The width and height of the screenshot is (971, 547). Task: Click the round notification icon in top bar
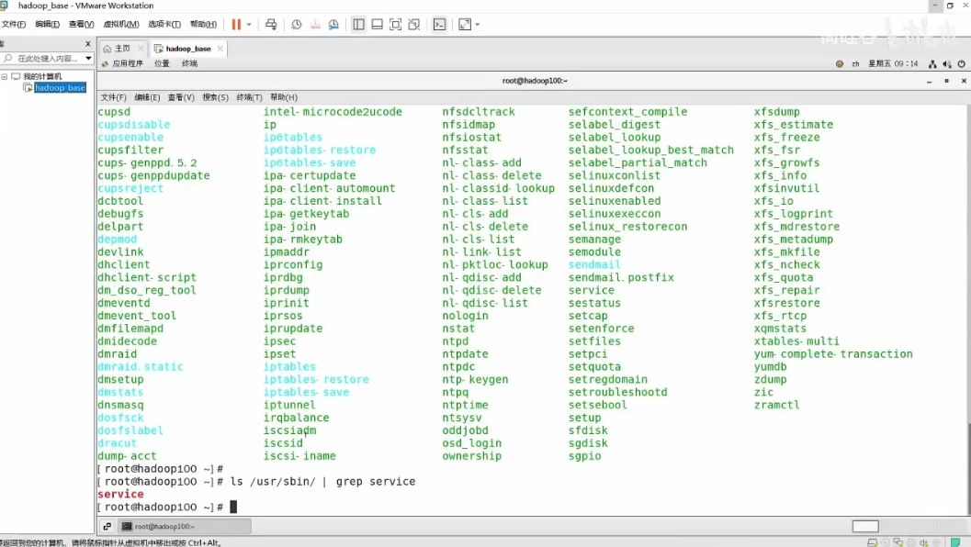click(840, 63)
